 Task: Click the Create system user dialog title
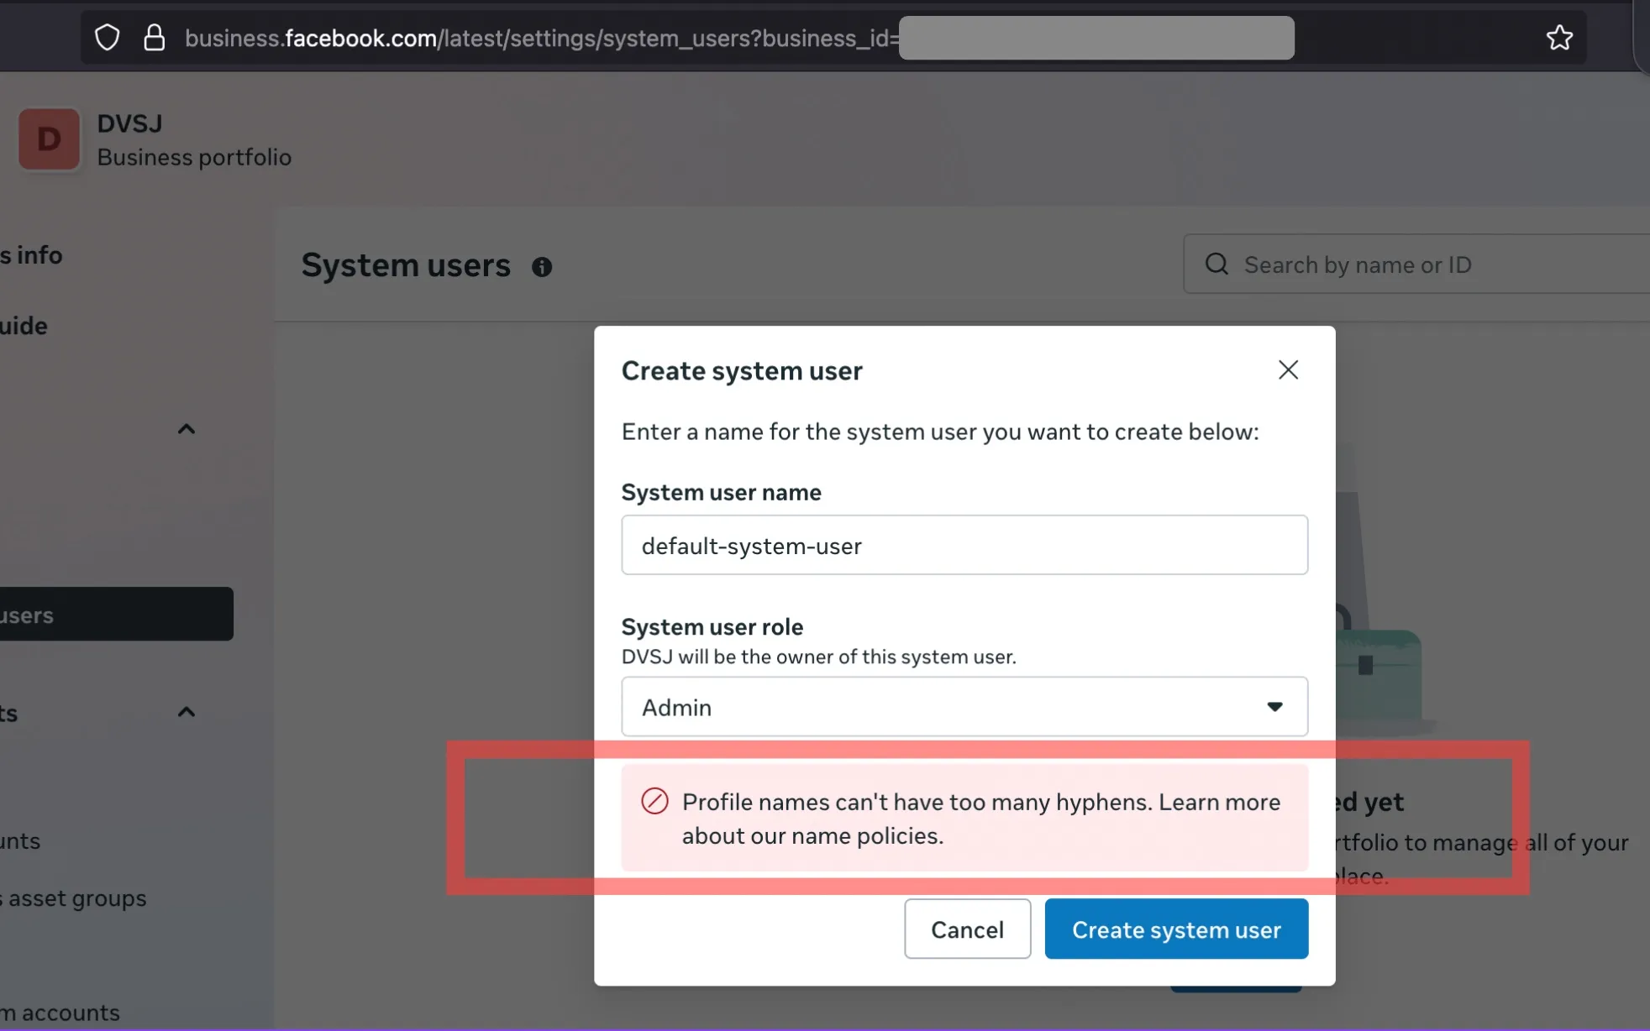pyautogui.click(x=742, y=371)
